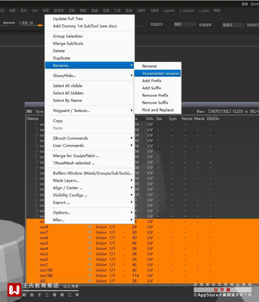Hide the sss6 subtool via eye icon
The width and height of the screenshot is (259, 302).
tap(90, 238)
